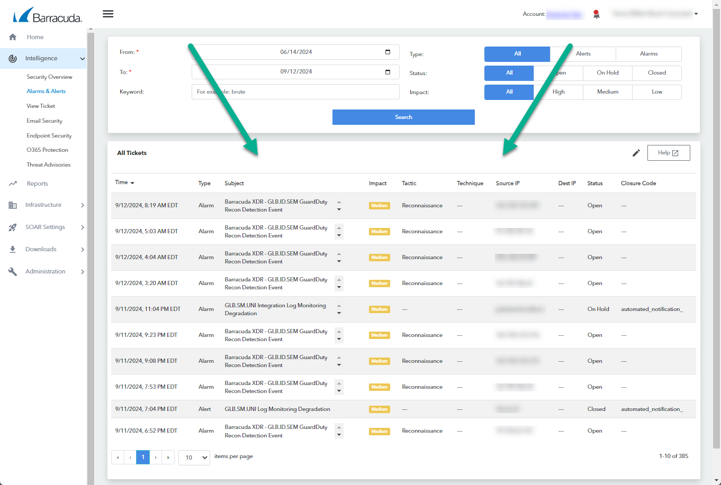Screen dimensions: 721x485
Task: Click the red notification bell icon
Action: point(597,14)
